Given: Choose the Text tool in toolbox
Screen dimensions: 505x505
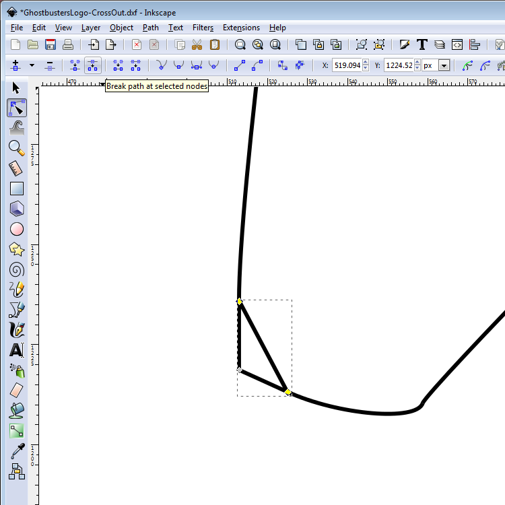Looking at the screenshot, I should pyautogui.click(x=17, y=350).
